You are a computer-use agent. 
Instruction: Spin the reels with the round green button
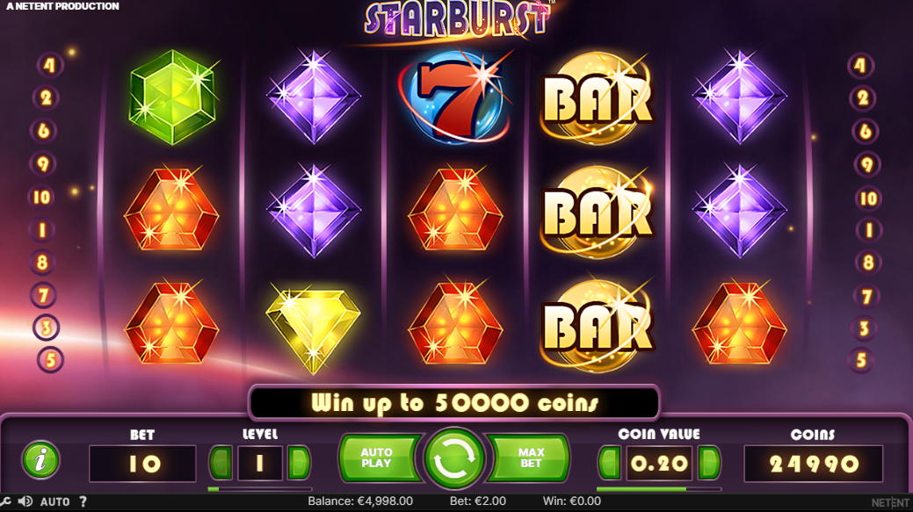453,459
